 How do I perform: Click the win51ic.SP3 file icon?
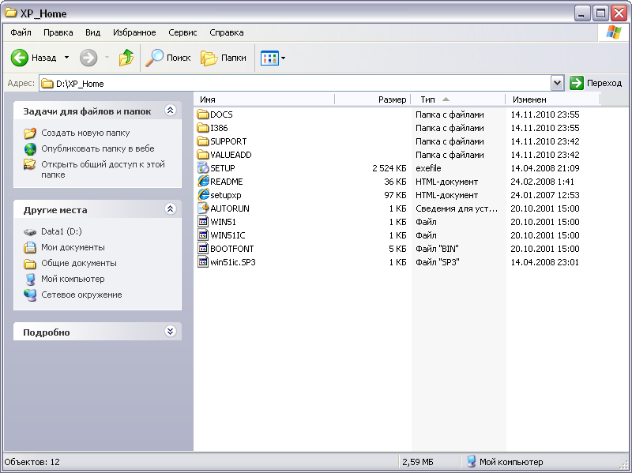click(203, 262)
